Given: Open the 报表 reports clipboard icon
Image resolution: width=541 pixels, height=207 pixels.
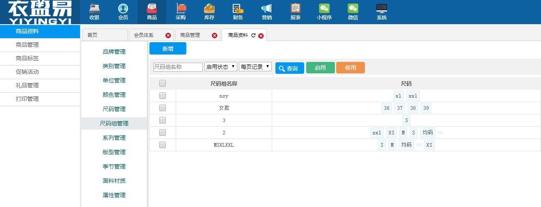Looking at the screenshot, I should pyautogui.click(x=296, y=9).
